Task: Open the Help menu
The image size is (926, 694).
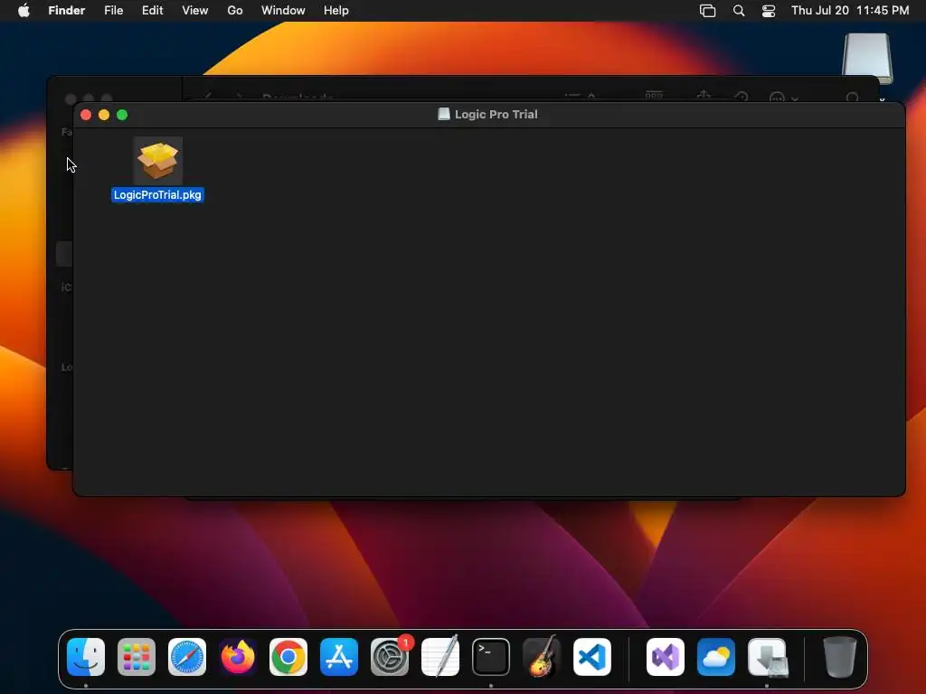Action: [336, 11]
